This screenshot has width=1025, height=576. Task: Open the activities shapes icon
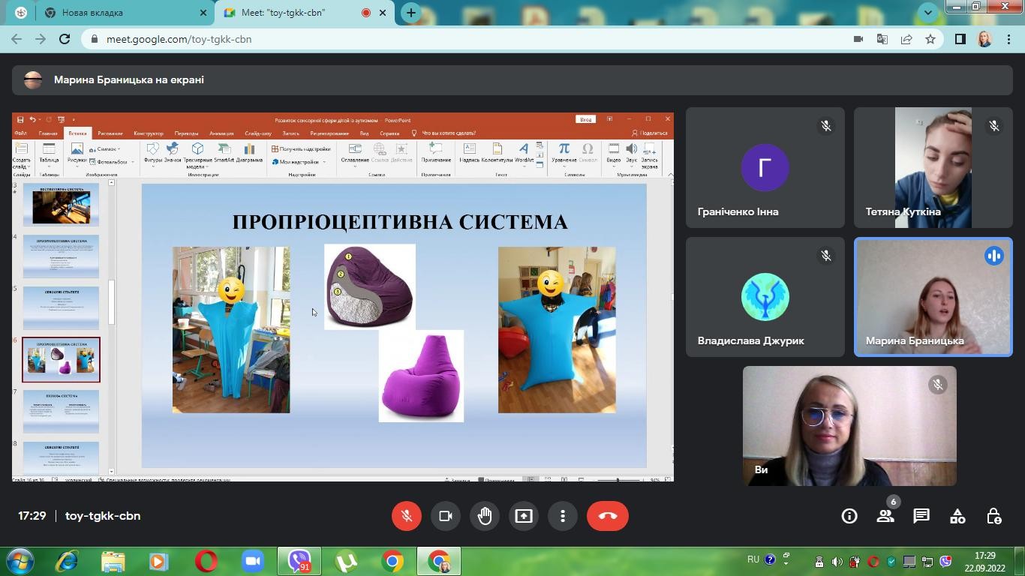tap(957, 516)
